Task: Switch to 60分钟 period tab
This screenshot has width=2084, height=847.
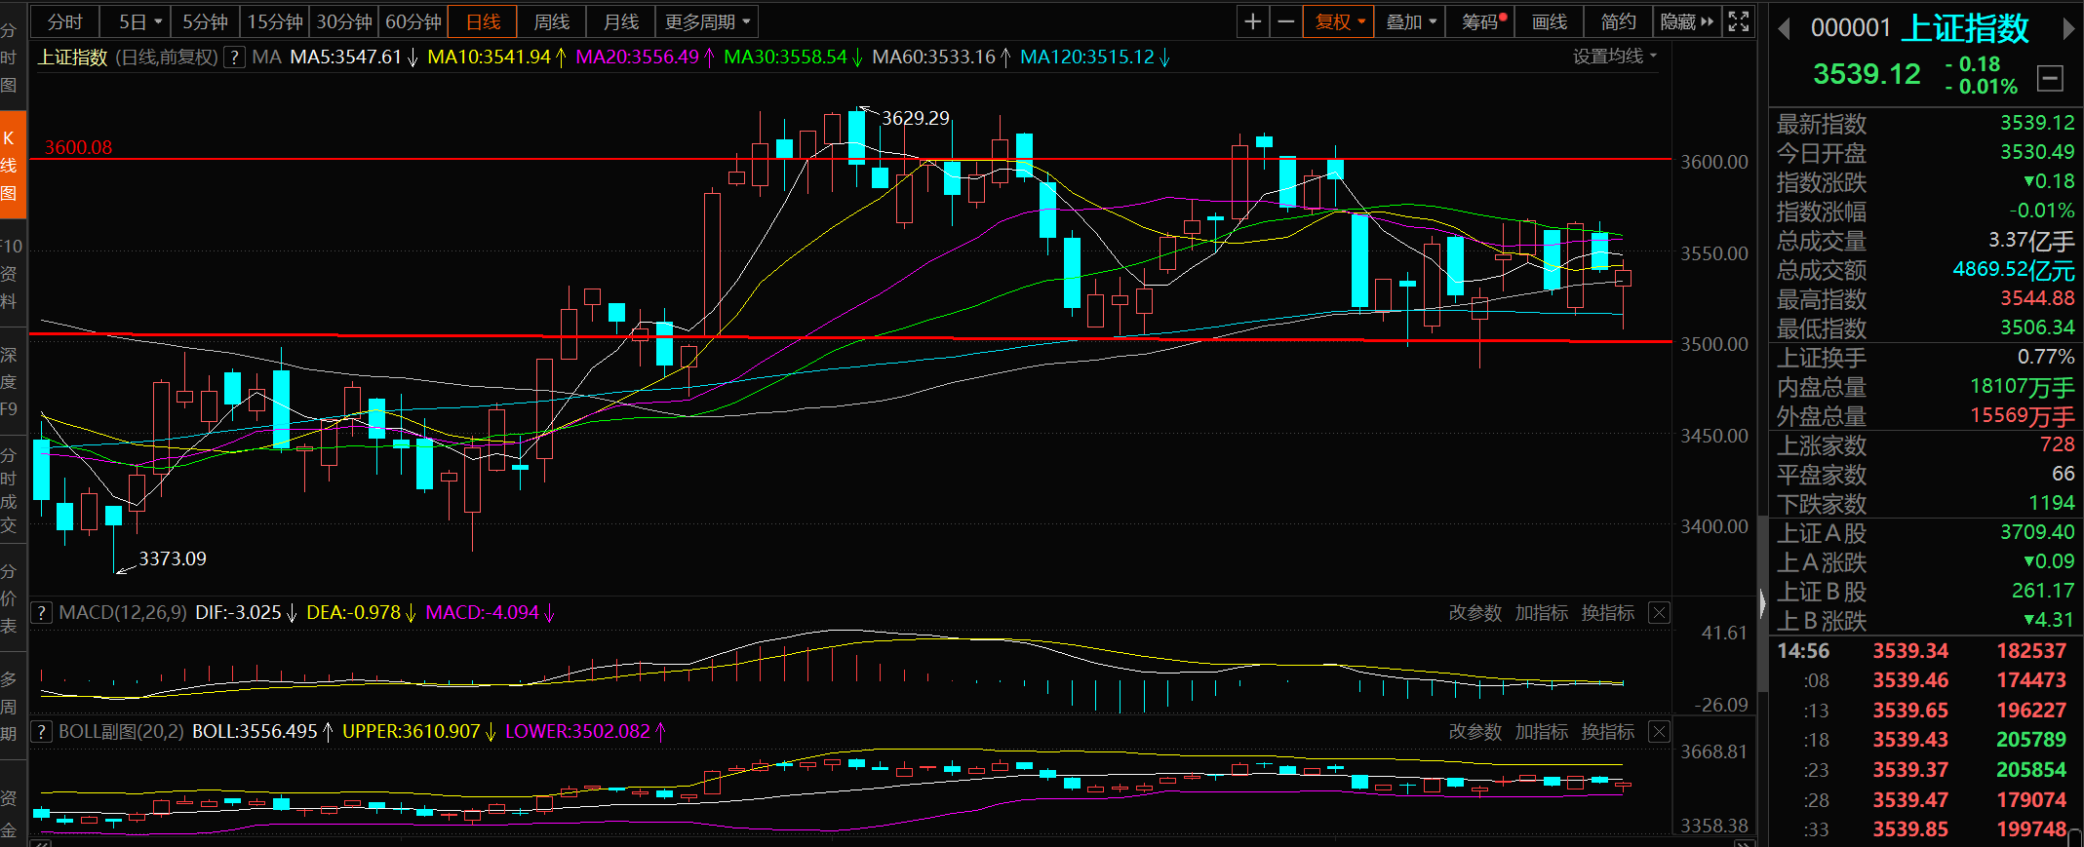Action: click(413, 21)
